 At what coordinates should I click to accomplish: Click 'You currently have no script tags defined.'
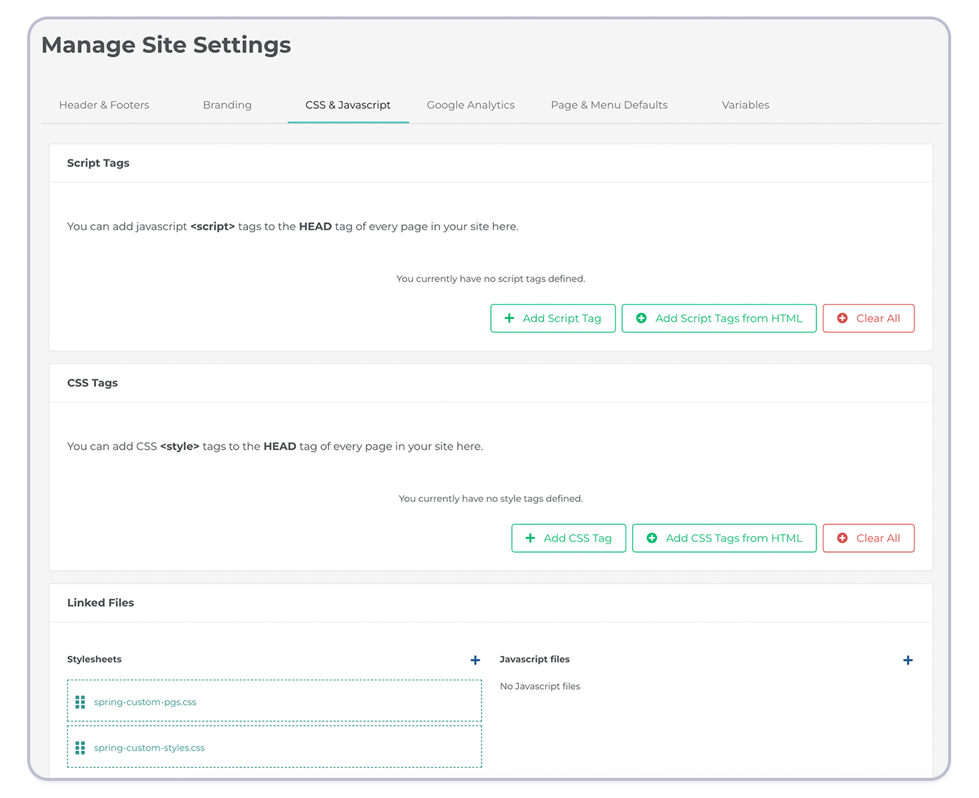pos(491,279)
